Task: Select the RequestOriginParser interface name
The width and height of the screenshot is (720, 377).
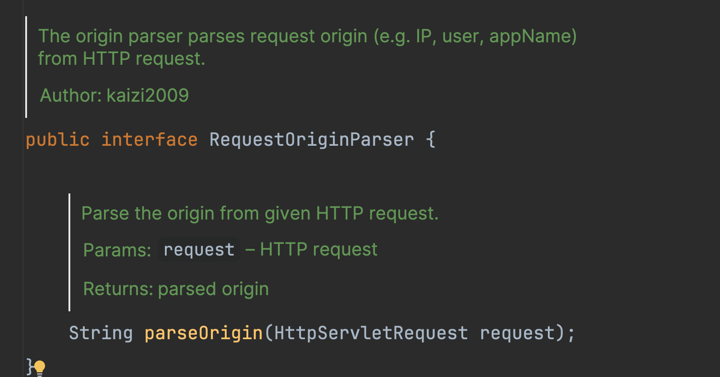Action: click(x=311, y=139)
